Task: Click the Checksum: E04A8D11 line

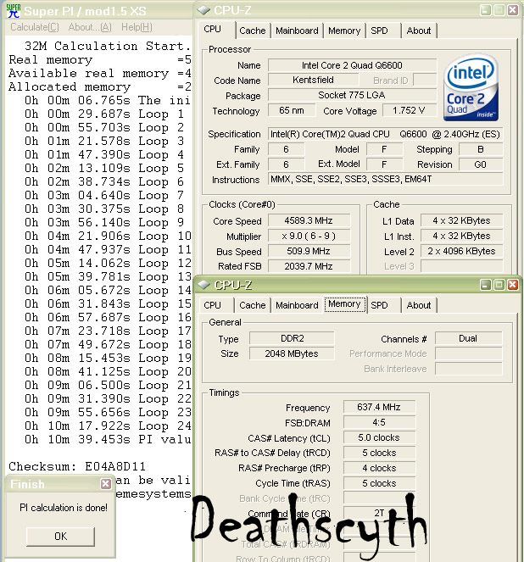Action: pos(77,467)
